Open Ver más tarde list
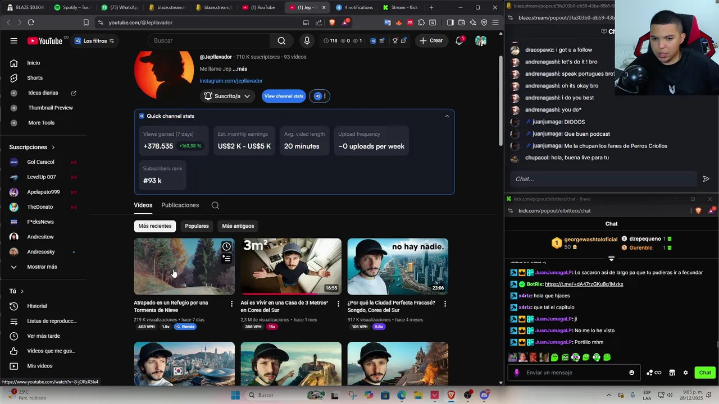 (x=44, y=336)
